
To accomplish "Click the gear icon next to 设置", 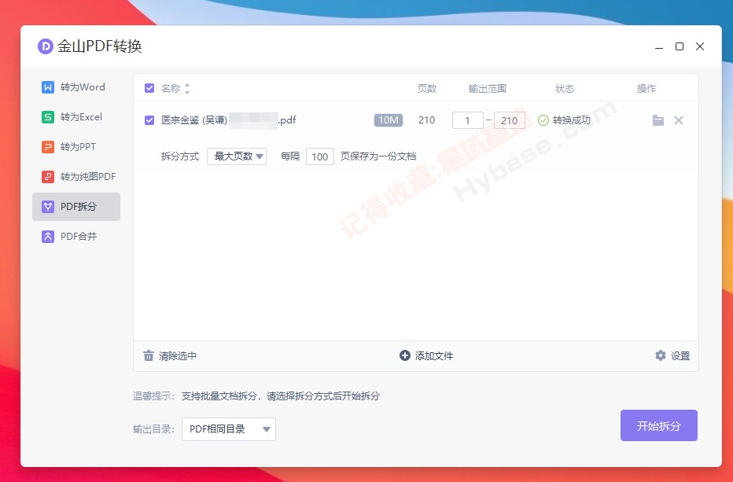I will click(660, 355).
